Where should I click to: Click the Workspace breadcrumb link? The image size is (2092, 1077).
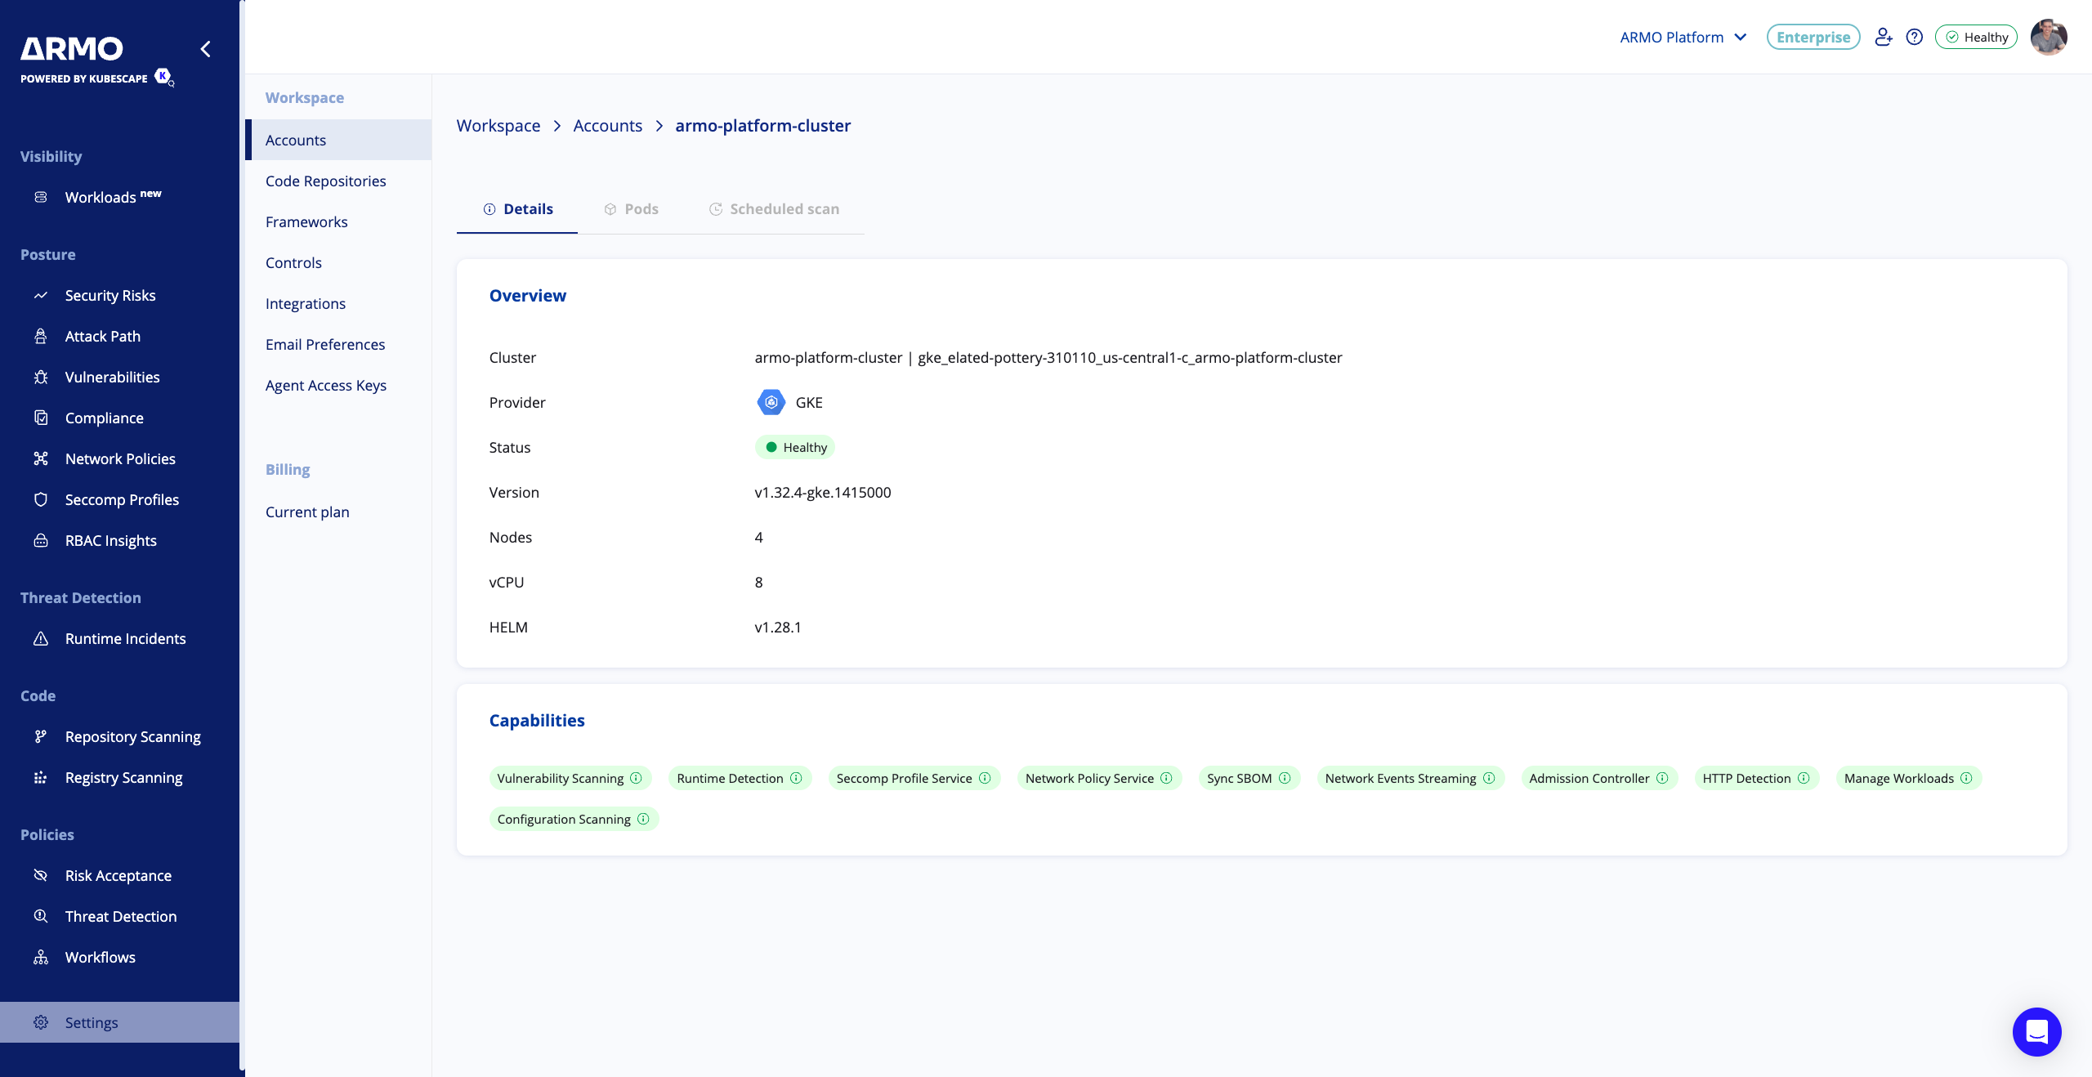(498, 125)
